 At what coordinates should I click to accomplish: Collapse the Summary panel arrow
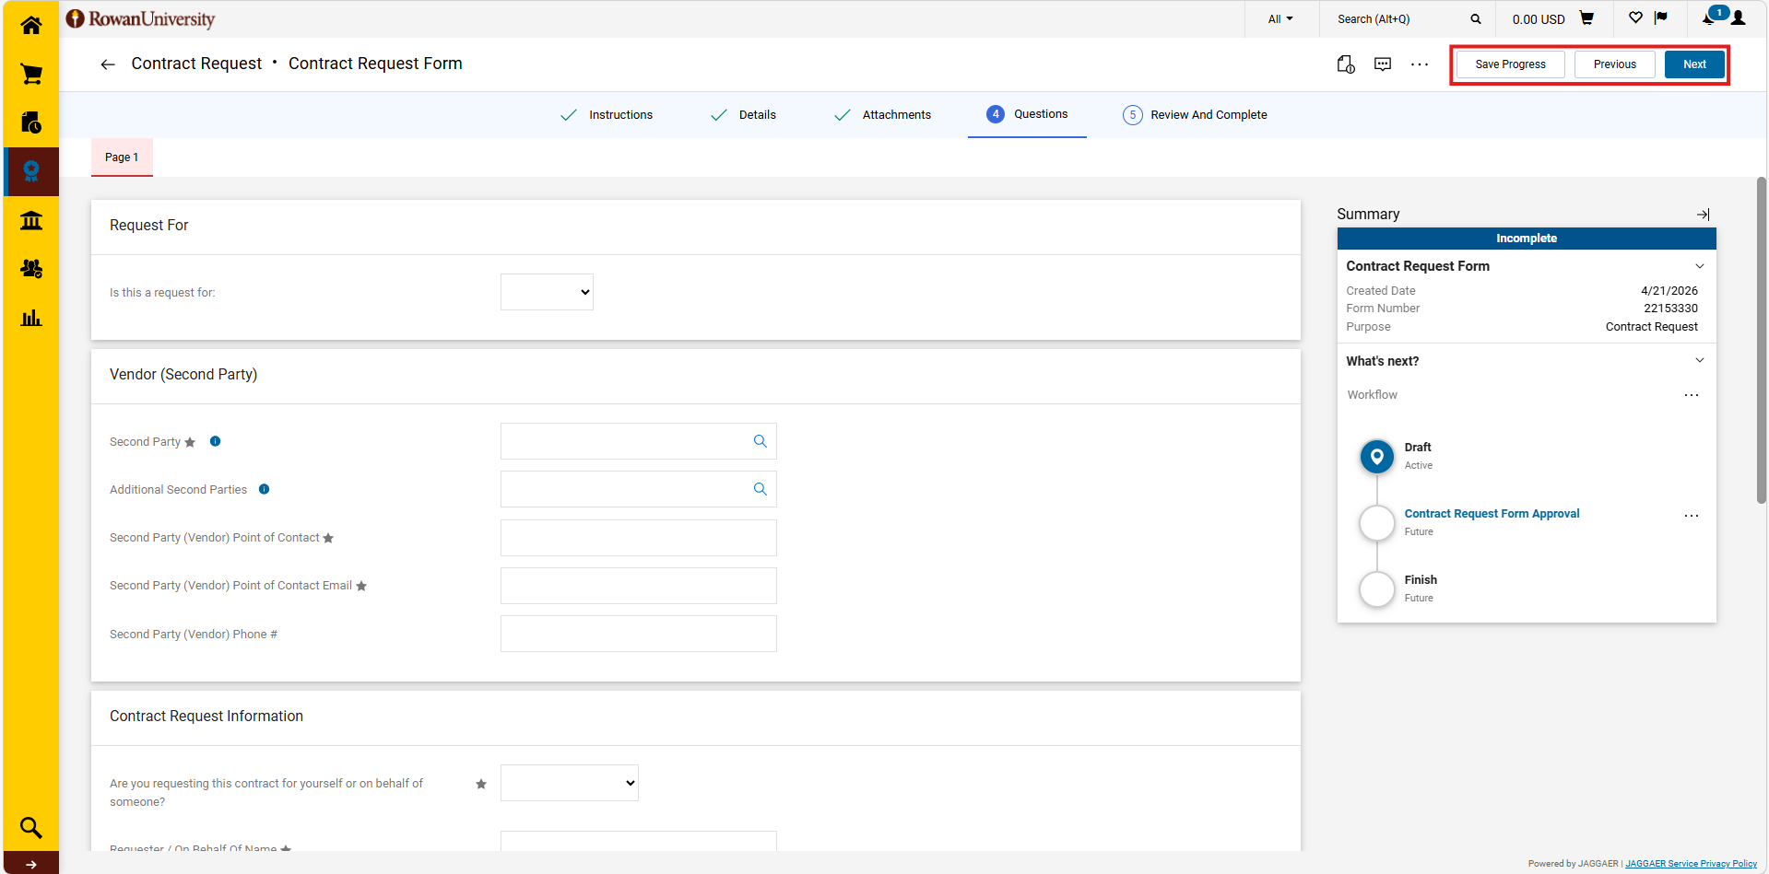click(x=1704, y=215)
